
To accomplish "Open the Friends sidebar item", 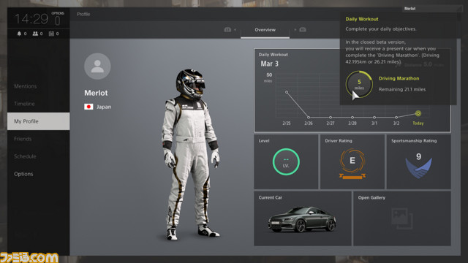I will (23, 139).
